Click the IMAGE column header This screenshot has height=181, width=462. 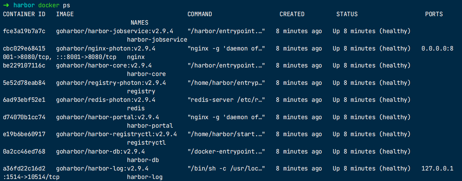tap(65, 14)
